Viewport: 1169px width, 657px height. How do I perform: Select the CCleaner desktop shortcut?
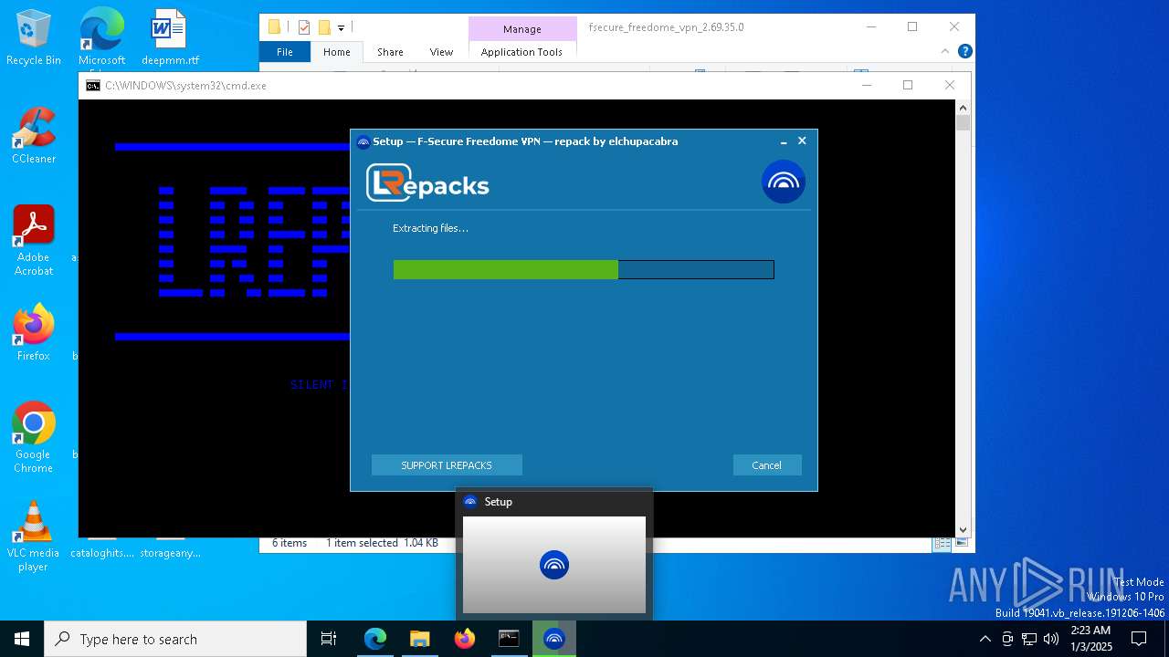(x=34, y=136)
